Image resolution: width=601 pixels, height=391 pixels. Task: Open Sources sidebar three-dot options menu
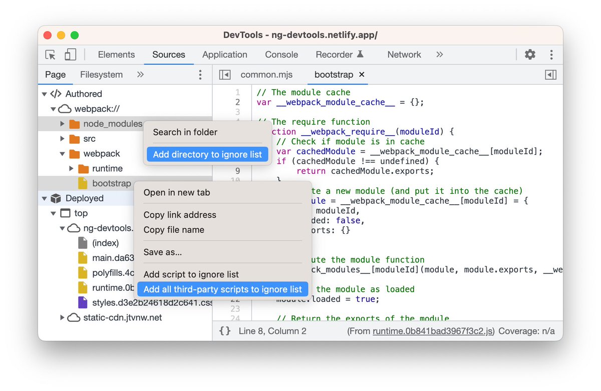(200, 75)
